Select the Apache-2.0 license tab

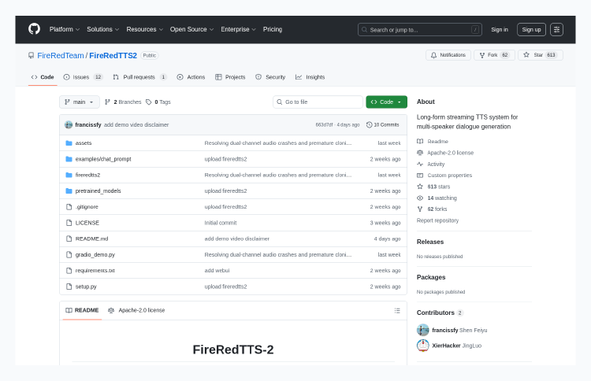coord(137,310)
